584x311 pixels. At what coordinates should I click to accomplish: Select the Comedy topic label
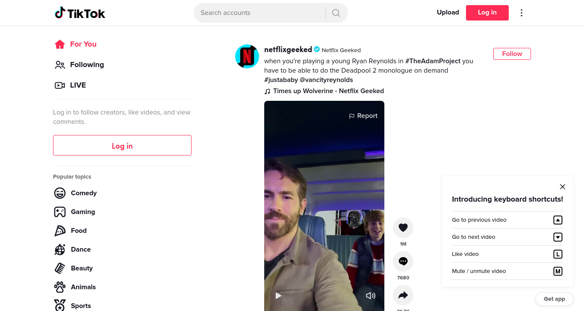[x=84, y=193]
